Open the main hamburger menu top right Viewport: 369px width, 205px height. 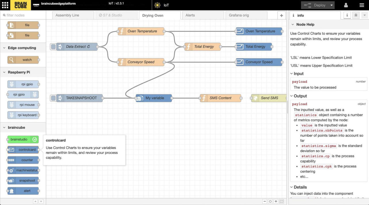362,5
